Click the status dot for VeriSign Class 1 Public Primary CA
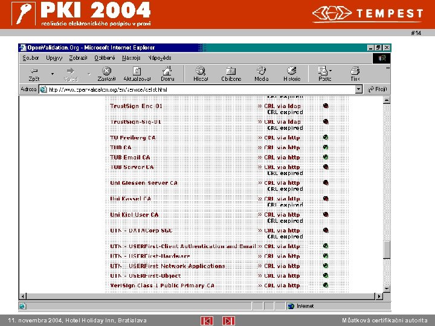The height and width of the screenshot is (326, 435). [x=326, y=285]
